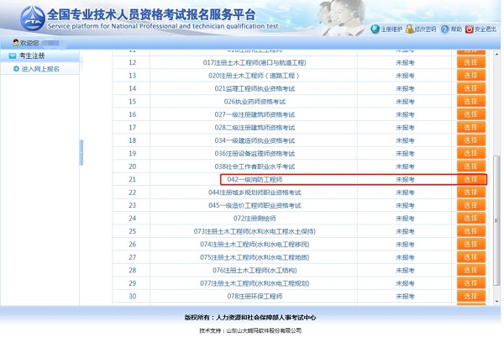Viewport: 504px width, 338px height.
Task: Click the 帮助 question mark icon
Action: tap(445, 29)
